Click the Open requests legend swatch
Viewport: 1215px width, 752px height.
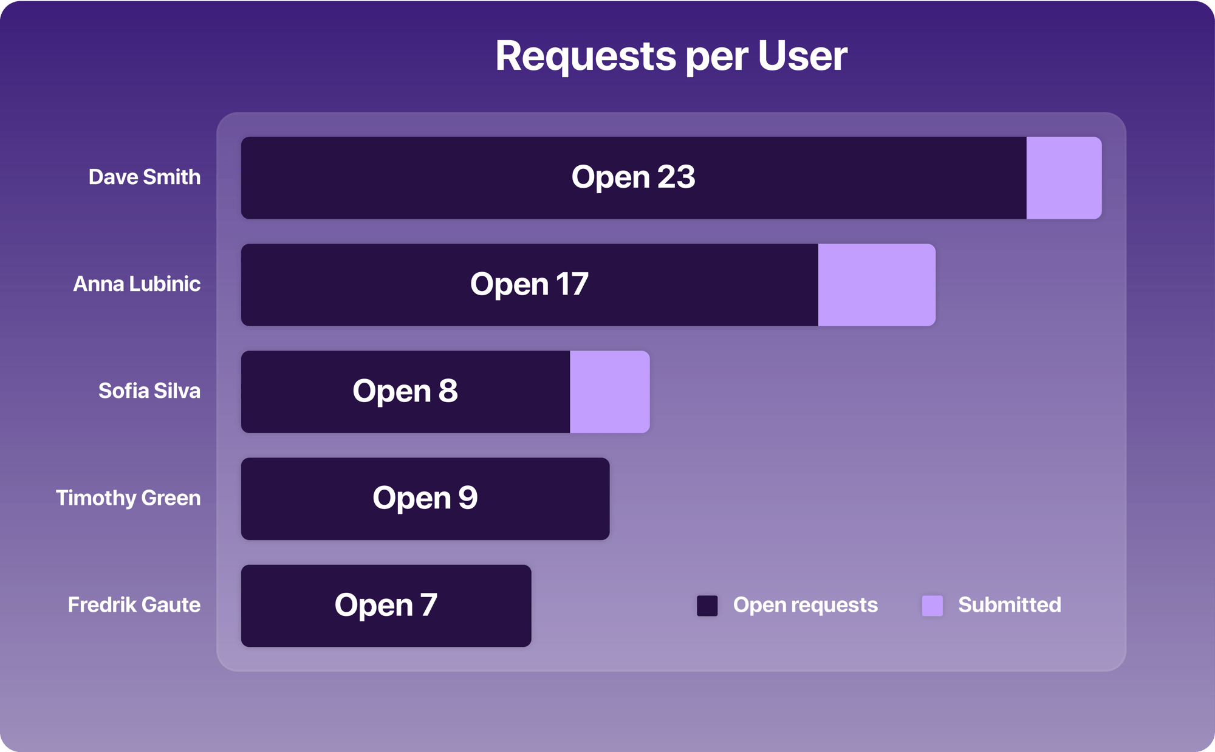pyautogui.click(x=707, y=606)
